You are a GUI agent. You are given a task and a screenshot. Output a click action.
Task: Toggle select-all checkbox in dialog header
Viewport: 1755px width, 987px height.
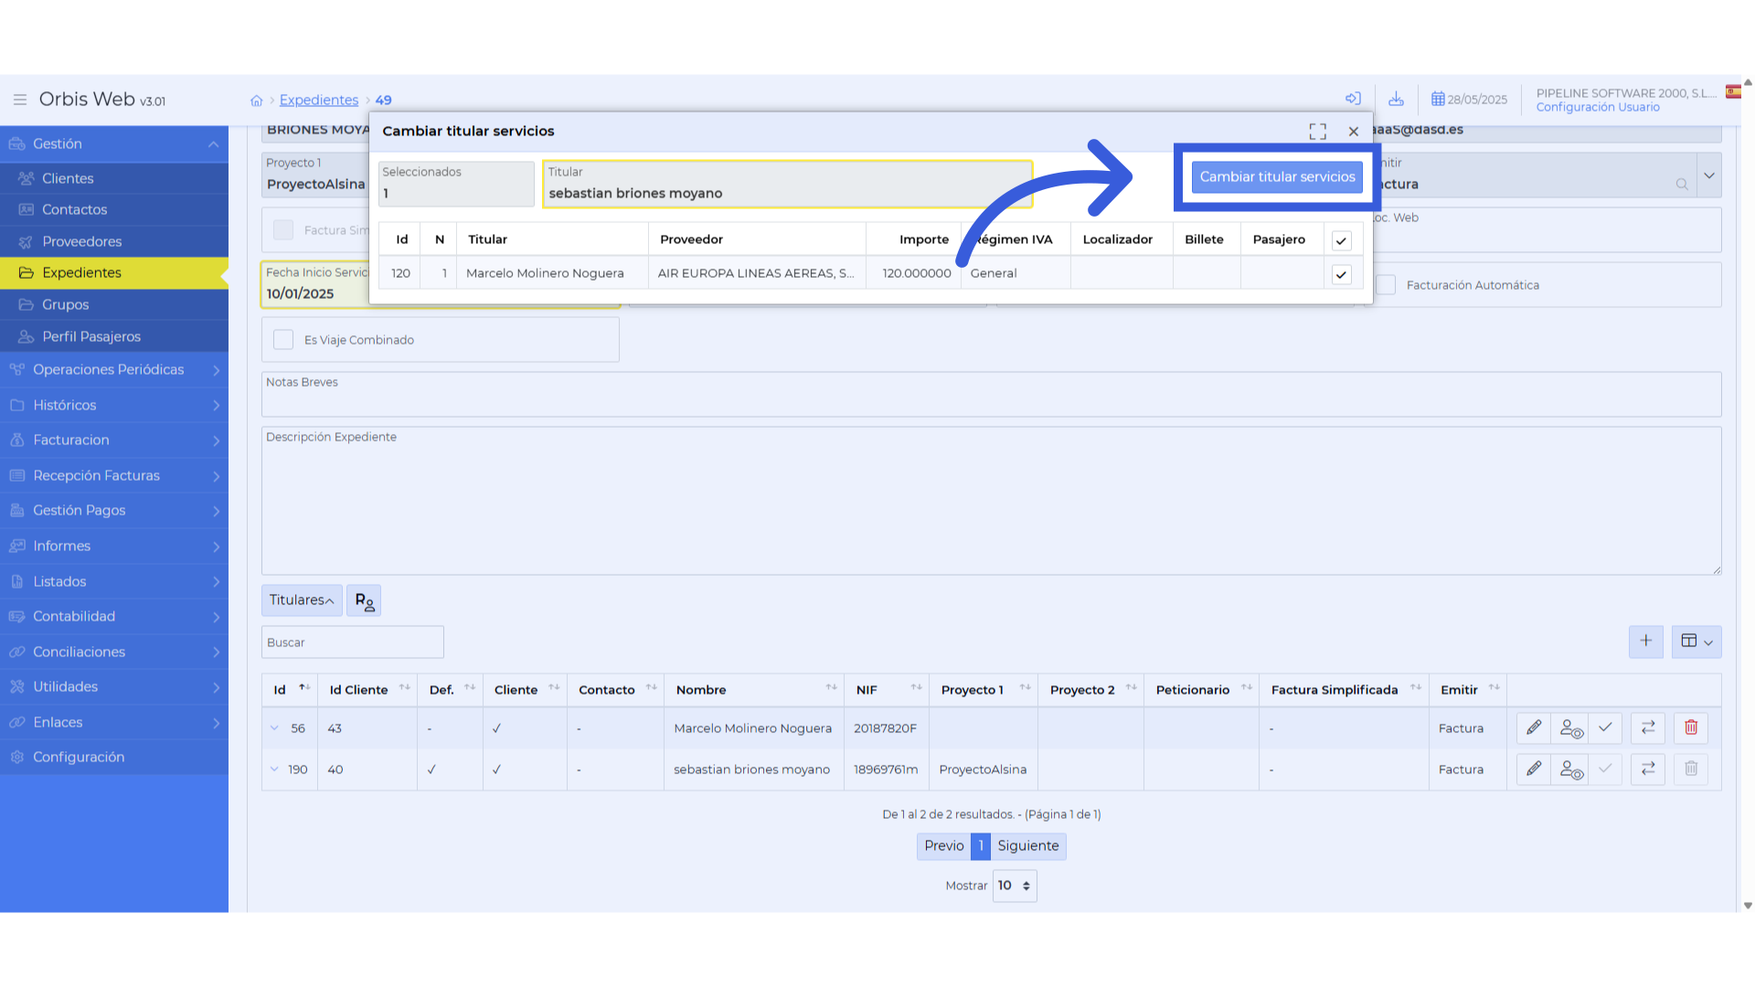tap(1341, 241)
